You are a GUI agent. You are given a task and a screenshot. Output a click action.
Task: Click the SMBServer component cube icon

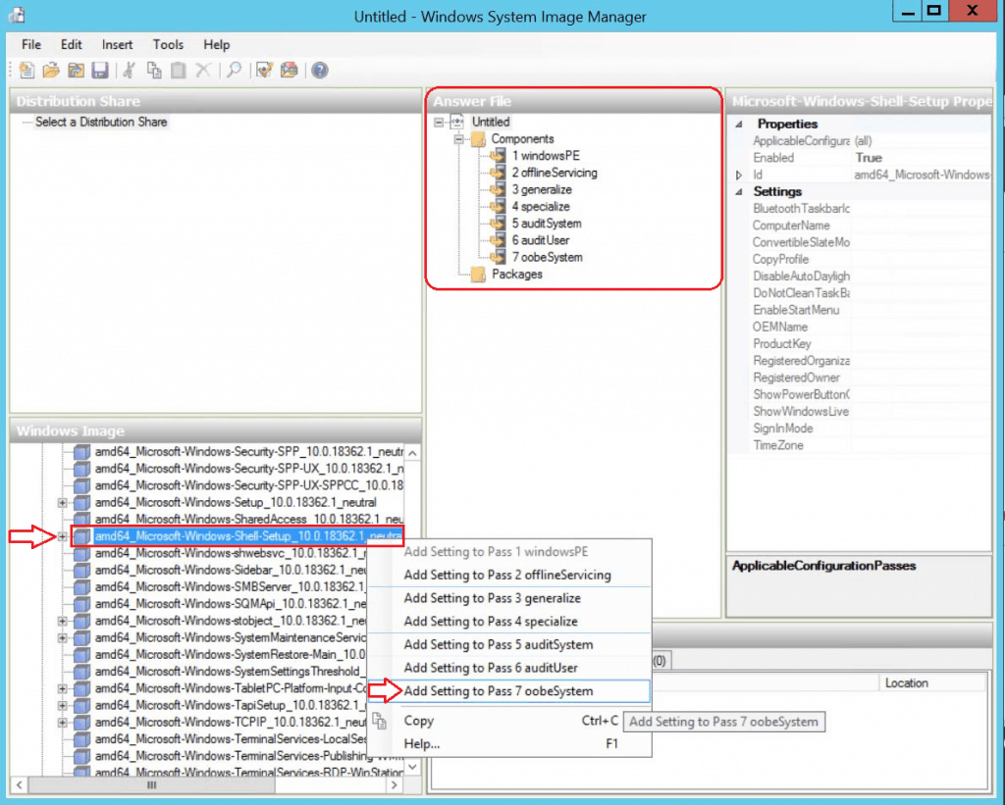tap(82, 586)
